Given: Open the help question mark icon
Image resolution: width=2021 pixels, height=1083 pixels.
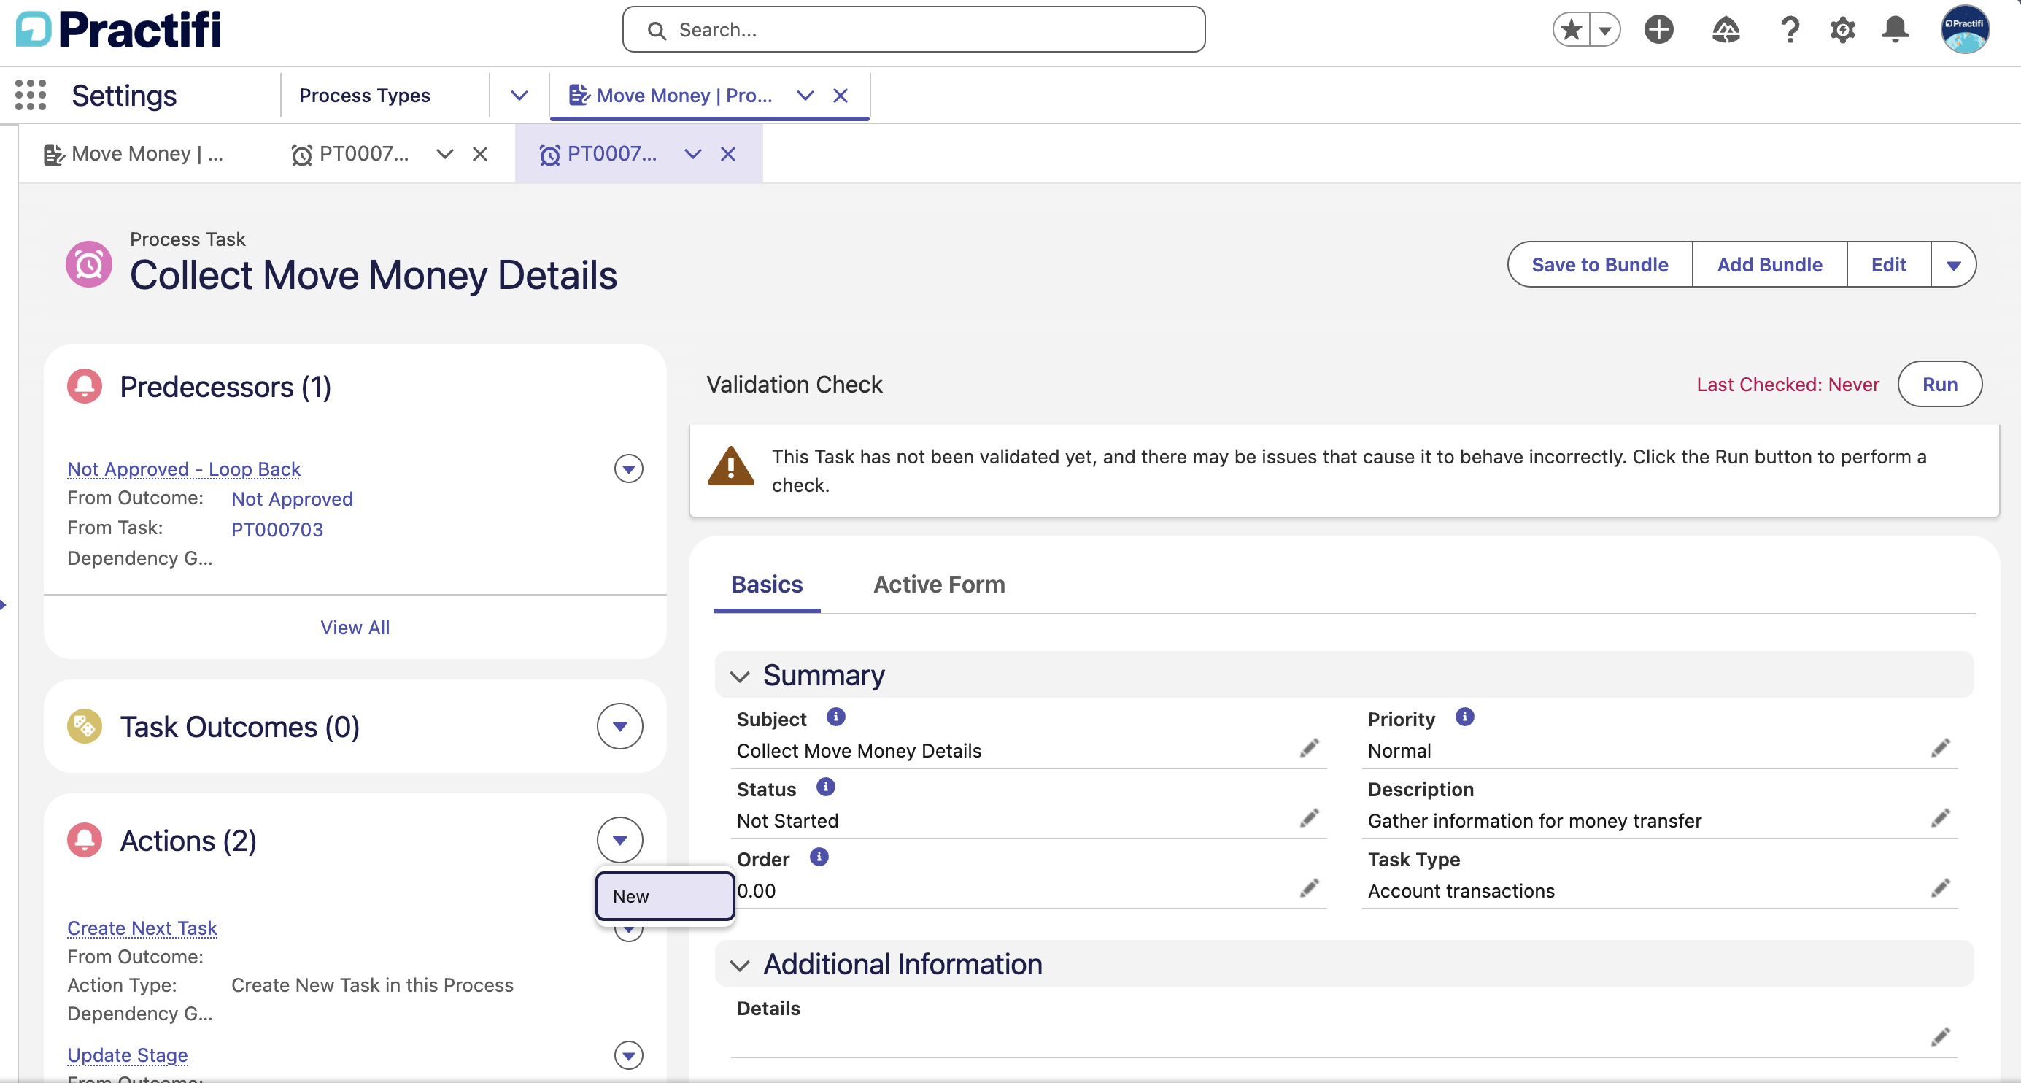Looking at the screenshot, I should (x=1790, y=30).
